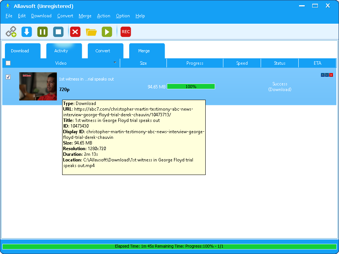Open the Download menu in menu bar
This screenshot has height=254, width=339.
41,16
